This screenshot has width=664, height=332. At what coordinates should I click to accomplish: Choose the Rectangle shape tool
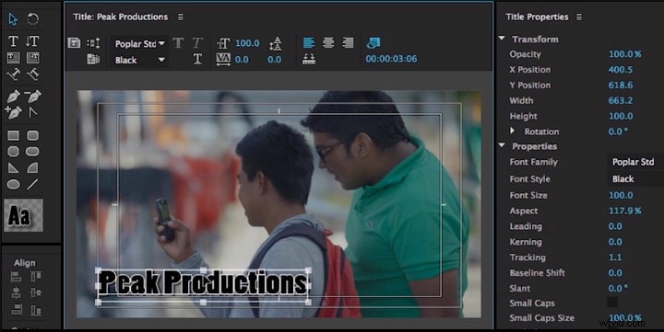coord(13,135)
